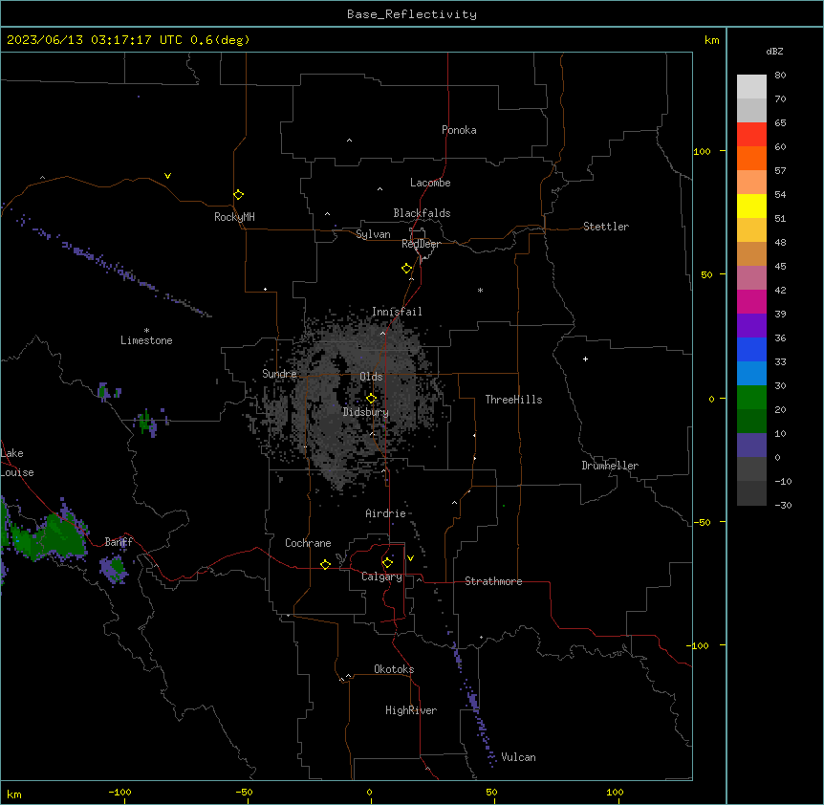824x805 pixels.
Task: Click the Lake Louise label
Action: (x=17, y=463)
